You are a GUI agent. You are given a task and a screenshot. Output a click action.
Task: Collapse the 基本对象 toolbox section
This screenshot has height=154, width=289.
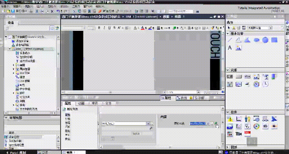click(228, 34)
